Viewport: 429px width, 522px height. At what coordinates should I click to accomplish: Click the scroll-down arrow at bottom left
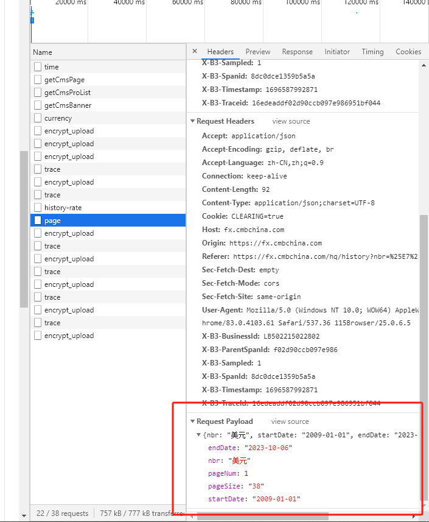[x=24, y=516]
